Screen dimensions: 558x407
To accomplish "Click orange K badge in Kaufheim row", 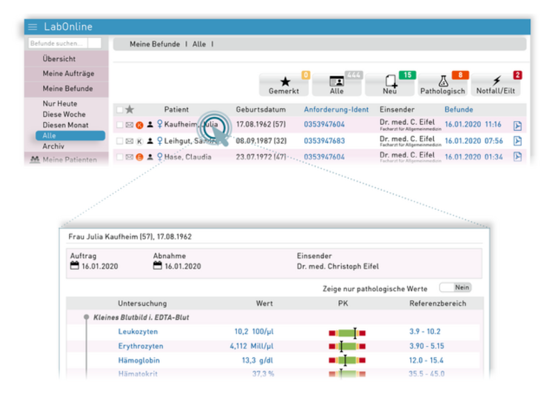I will pos(139,125).
